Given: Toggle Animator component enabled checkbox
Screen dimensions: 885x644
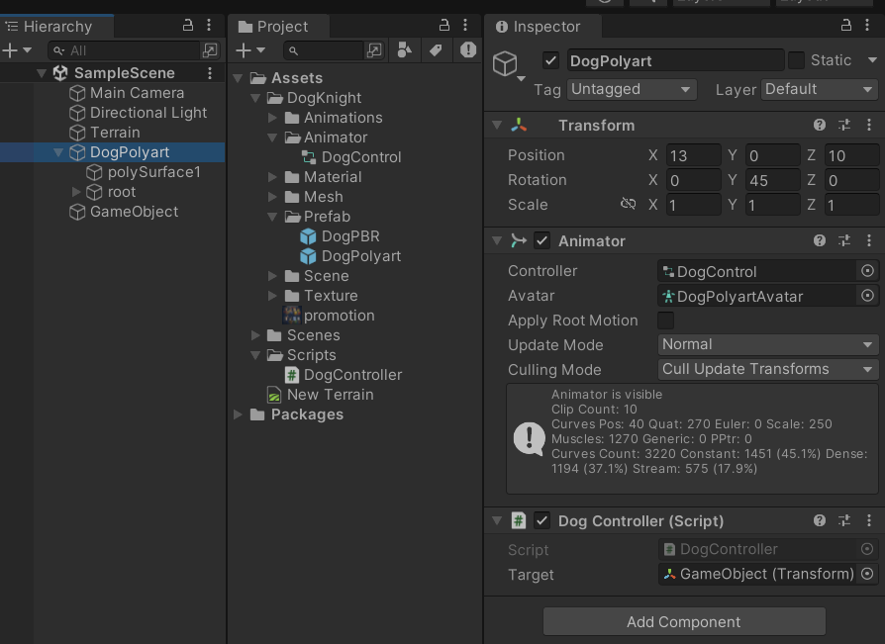Looking at the screenshot, I should [541, 240].
